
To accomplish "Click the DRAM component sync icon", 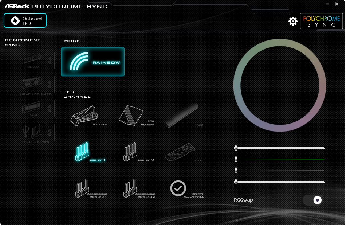I will coord(32,61).
